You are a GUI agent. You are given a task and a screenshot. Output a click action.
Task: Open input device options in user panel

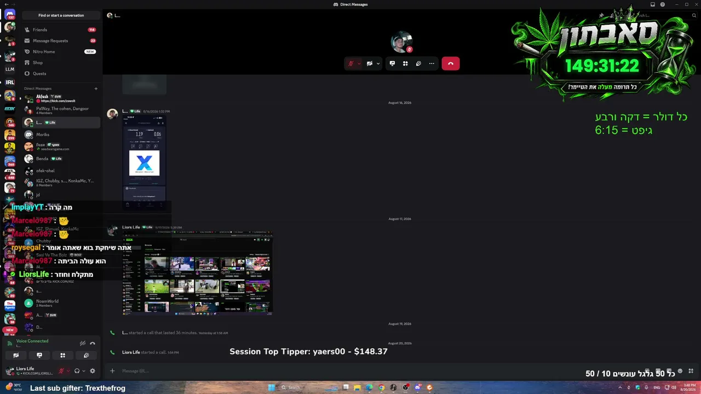68,371
